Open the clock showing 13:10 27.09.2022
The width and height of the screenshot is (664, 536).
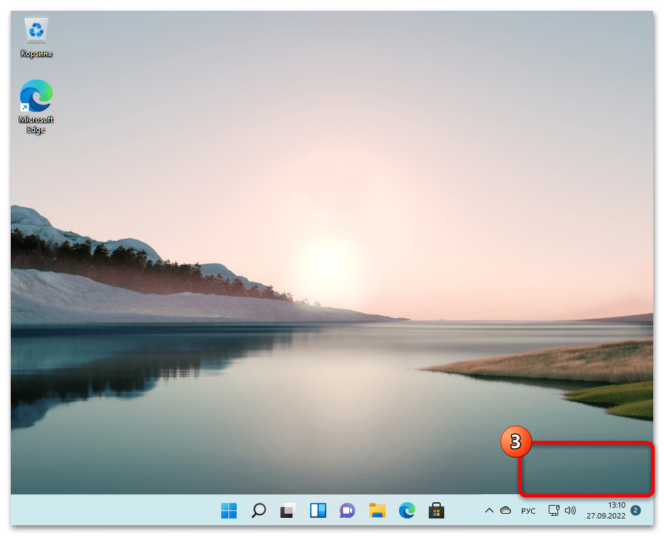[x=605, y=510]
